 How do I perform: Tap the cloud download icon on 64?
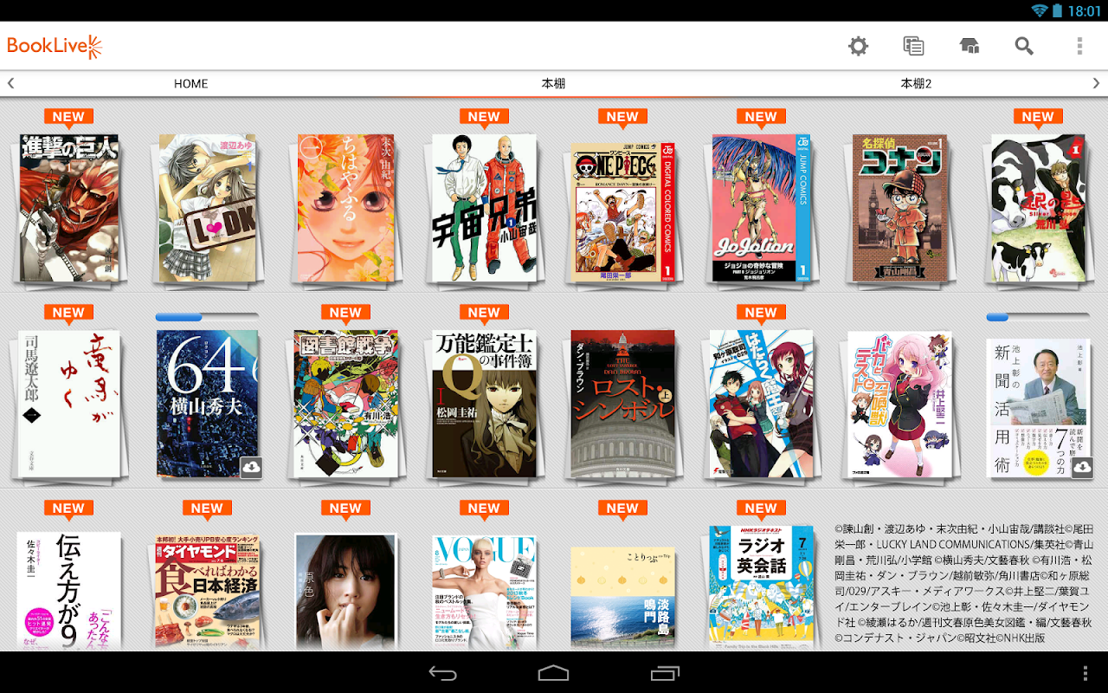coord(251,467)
